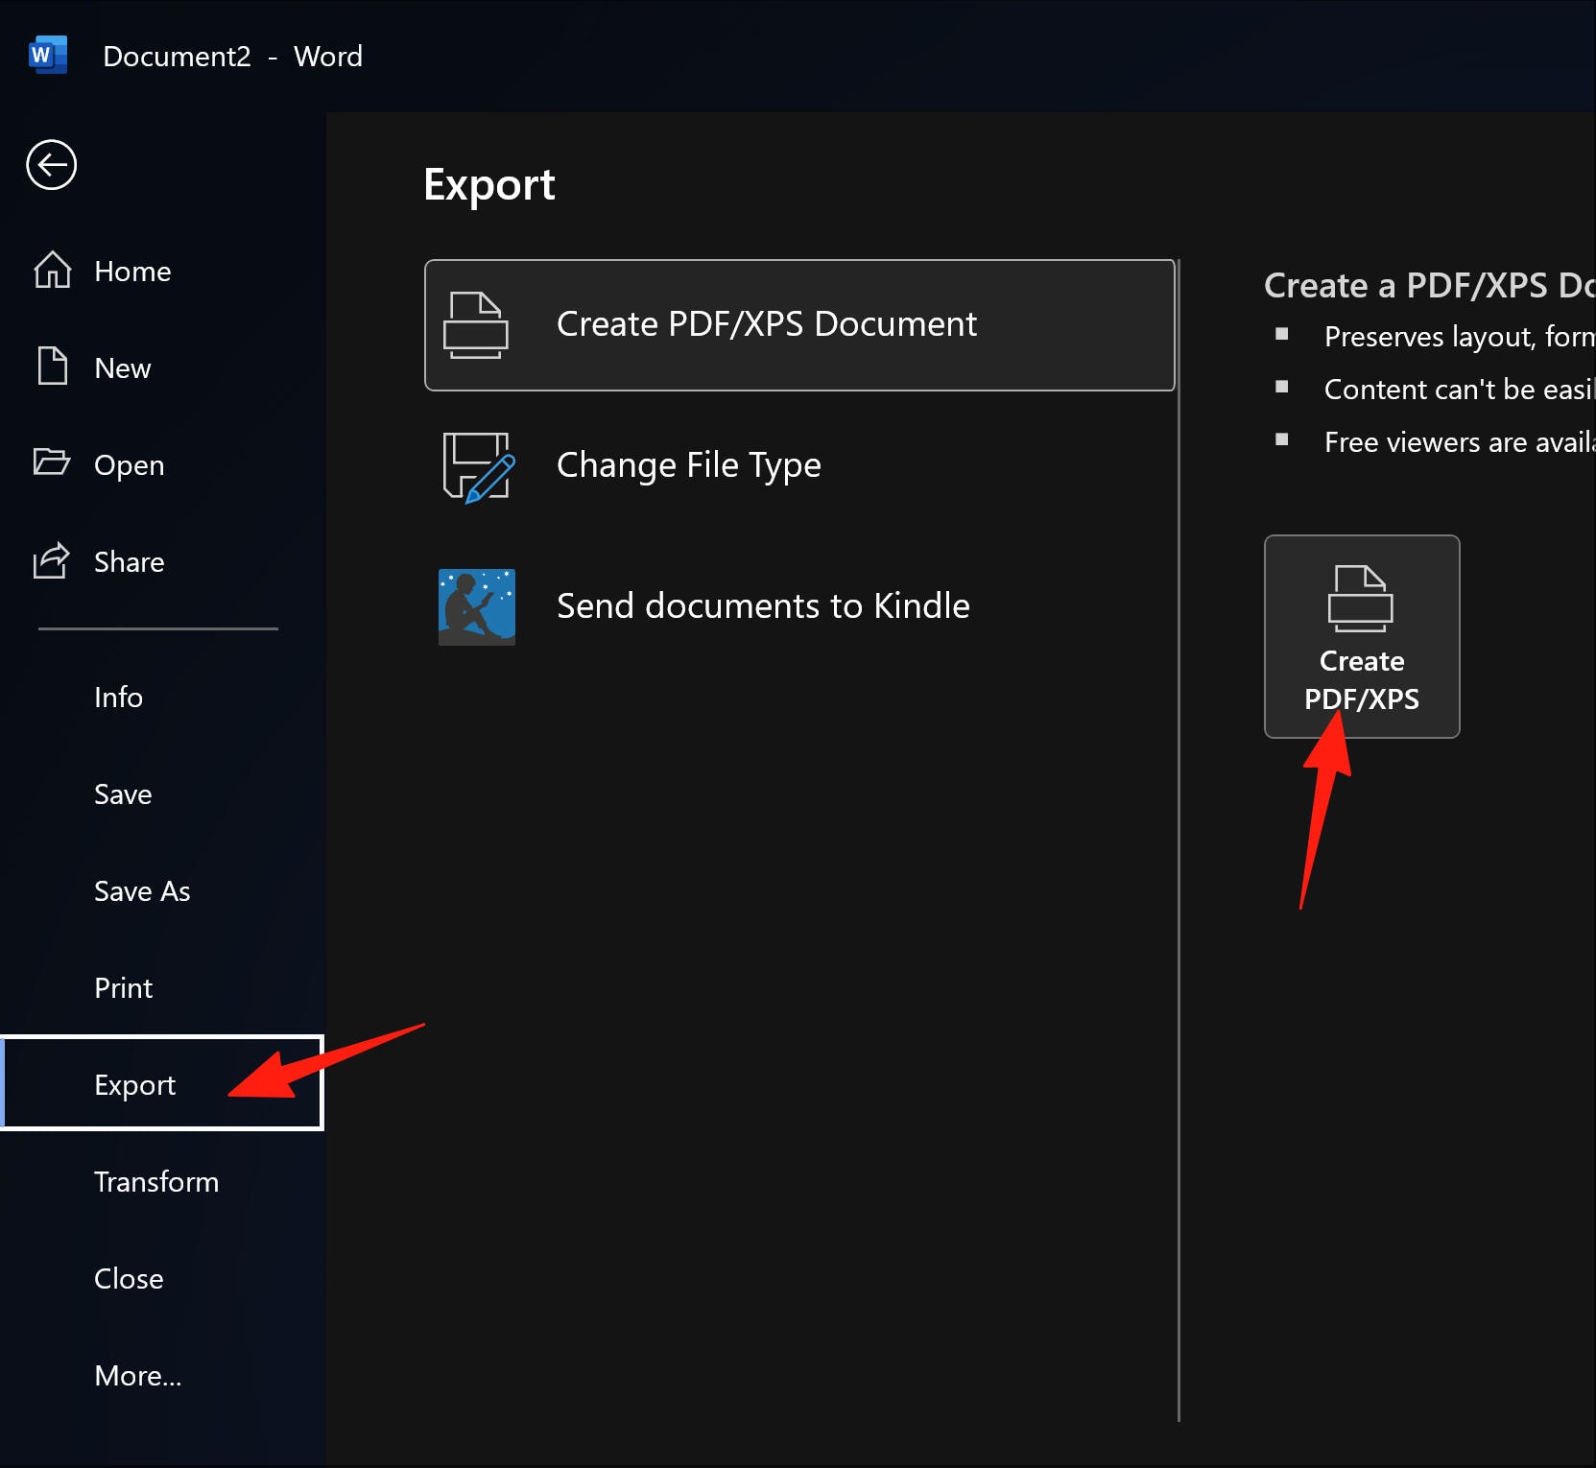Select the Export sidebar item
Image resolution: width=1596 pixels, height=1468 pixels.
pos(161,1084)
